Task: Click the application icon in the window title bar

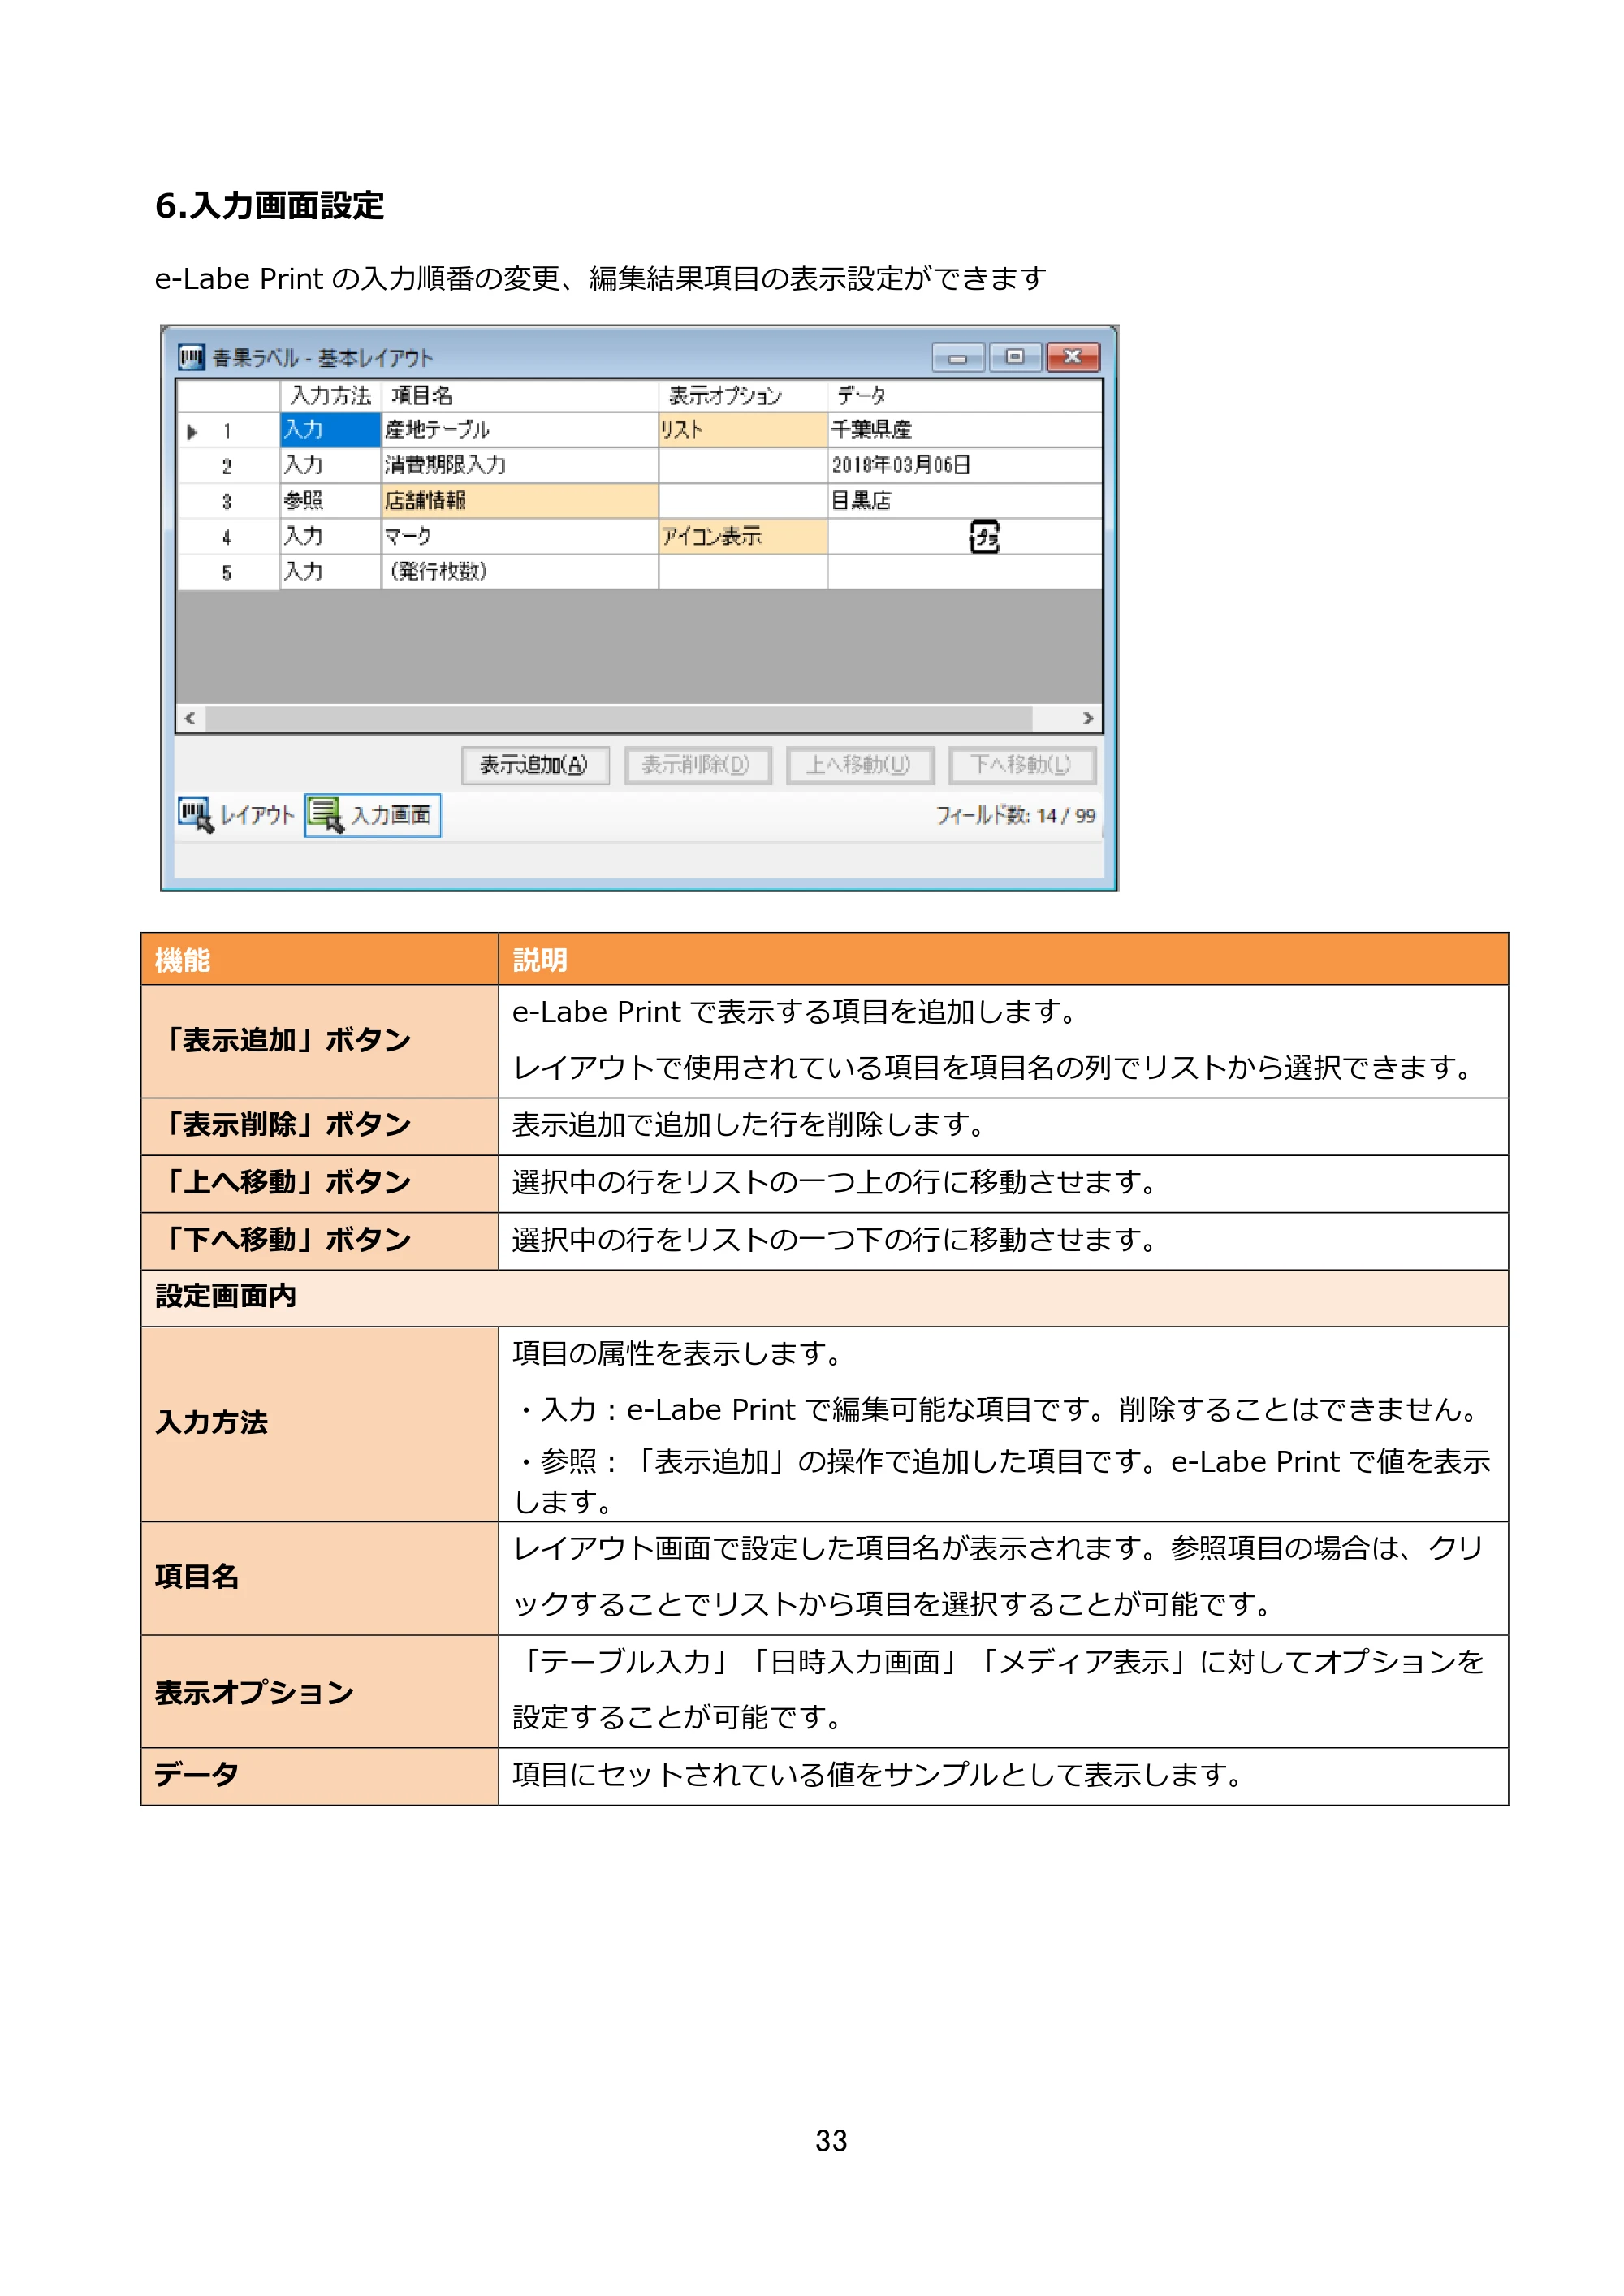Action: 190,357
